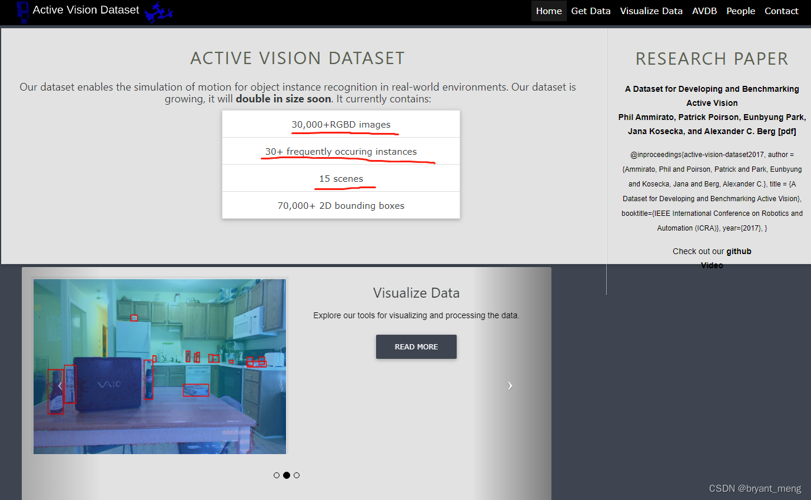Select the third carousel indicator dot
The height and width of the screenshot is (500, 811).
[x=297, y=475]
